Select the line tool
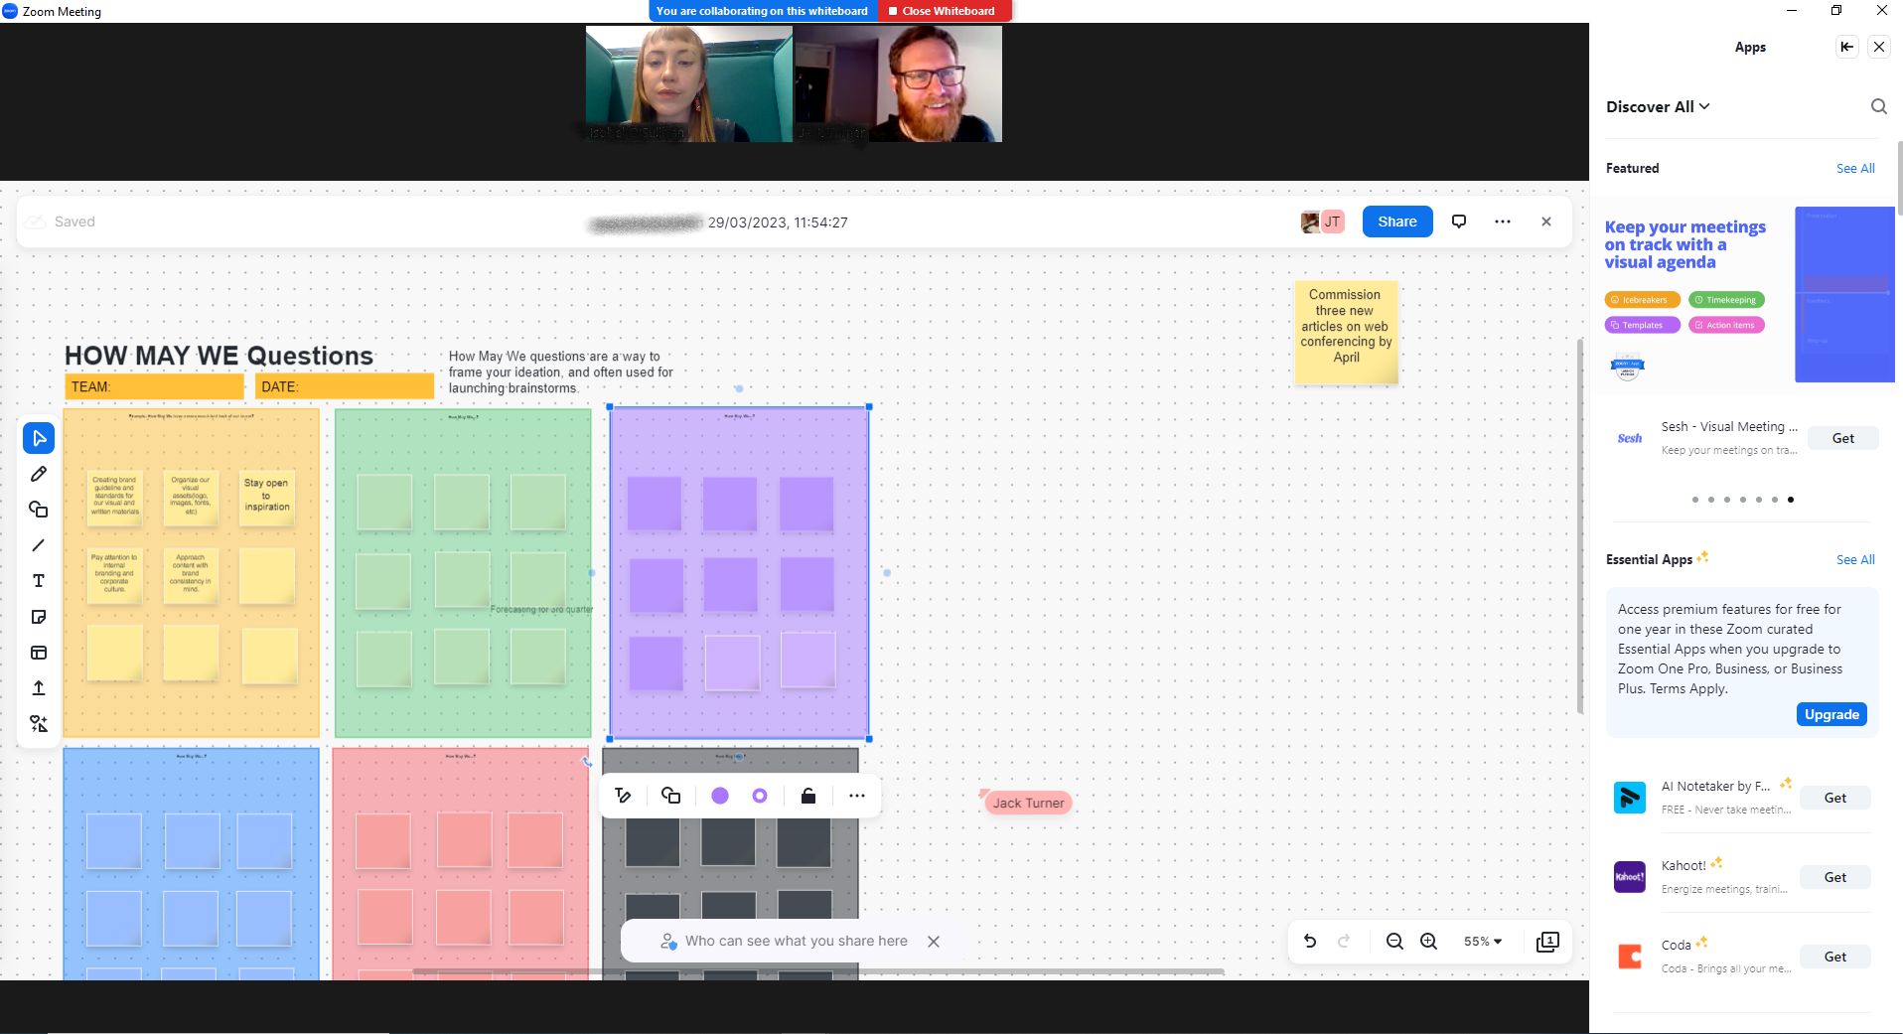Image resolution: width=1903 pixels, height=1034 pixels. tap(39, 545)
